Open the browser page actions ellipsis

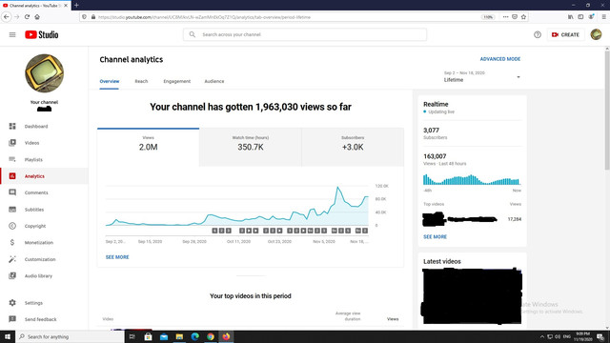pyautogui.click(x=505, y=17)
